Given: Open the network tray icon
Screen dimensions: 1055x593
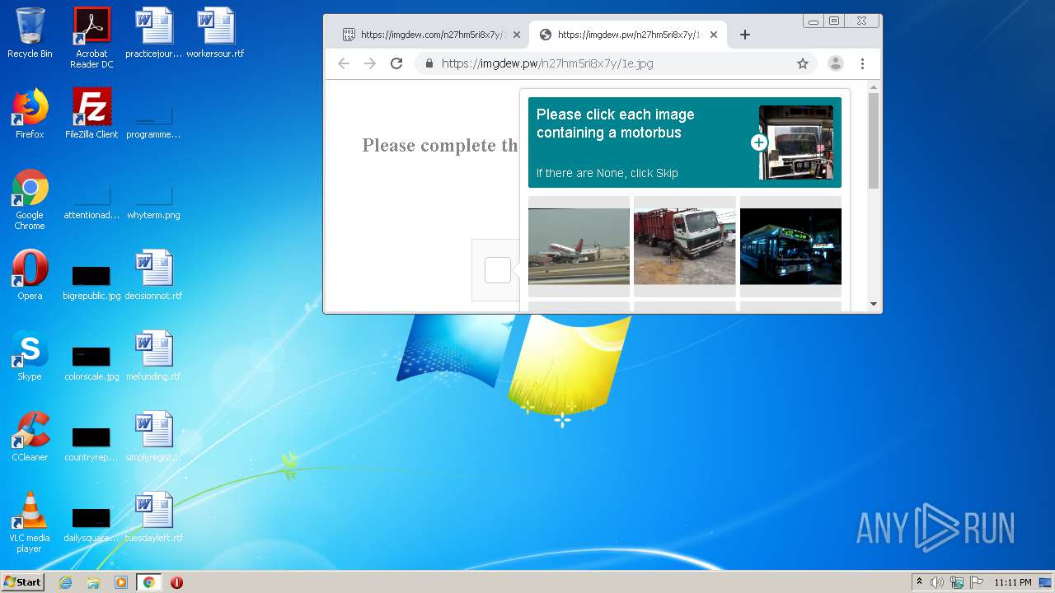Looking at the screenshot, I should pyautogui.click(x=957, y=582).
